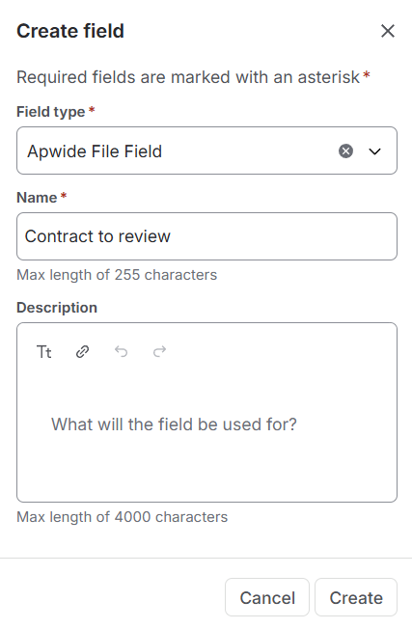Image resolution: width=412 pixels, height=629 pixels.
Task: Create the new field
Action: pos(356,597)
